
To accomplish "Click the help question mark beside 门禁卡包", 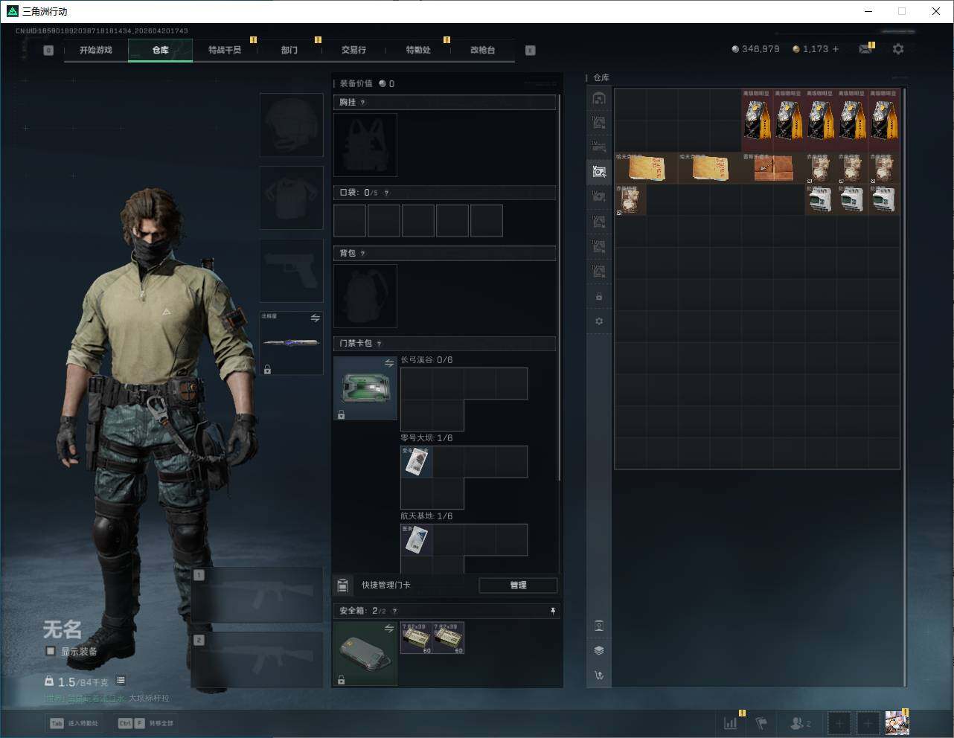I will click(380, 344).
